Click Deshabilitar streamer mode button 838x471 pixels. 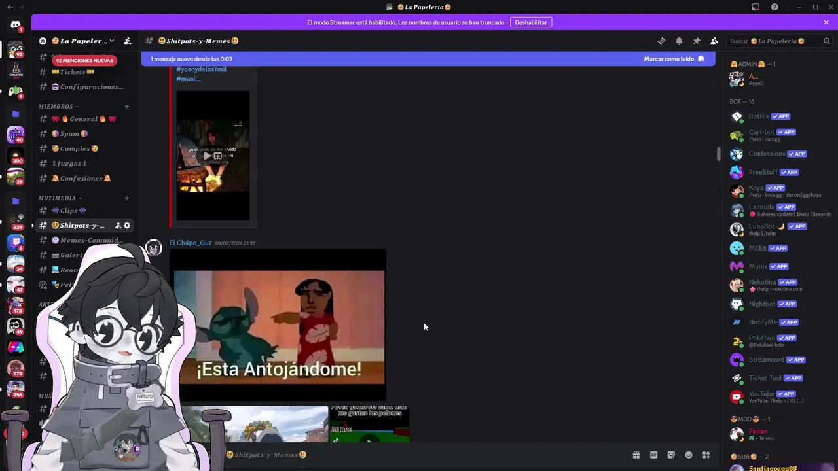[x=531, y=22]
